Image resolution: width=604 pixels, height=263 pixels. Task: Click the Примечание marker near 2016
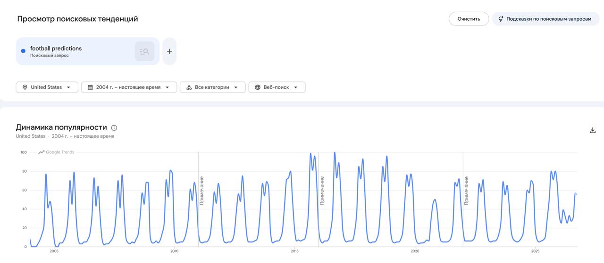pyautogui.click(x=322, y=191)
